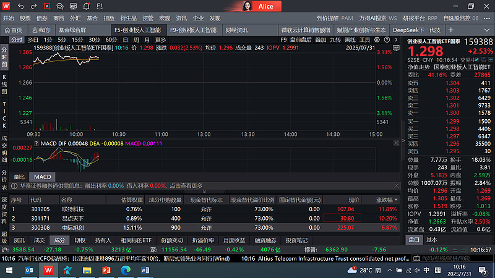495x278 pixels.
Task: Click the small monitor icon beside the chart date
Action: click(396, 48)
